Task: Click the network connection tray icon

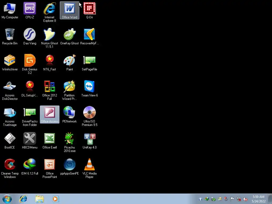Action: [239, 199]
